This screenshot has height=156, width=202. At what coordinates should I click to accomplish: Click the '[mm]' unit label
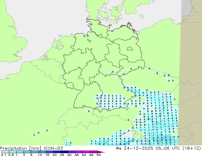(x=35, y=148)
